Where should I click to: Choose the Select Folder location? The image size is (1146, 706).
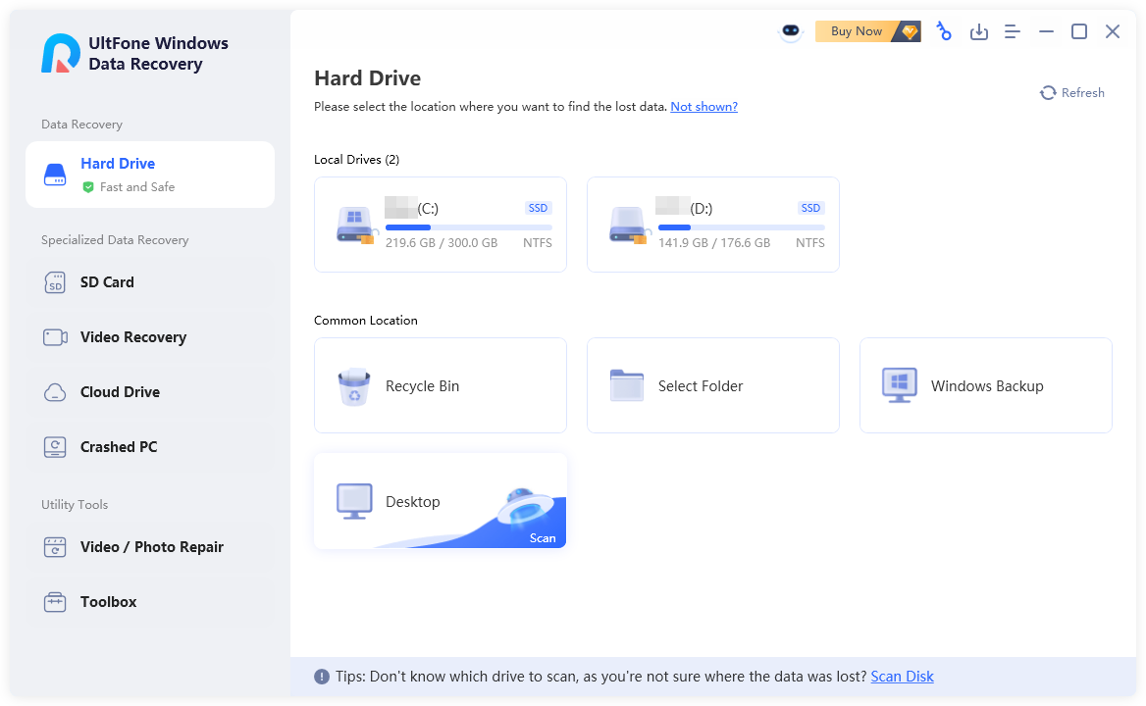pyautogui.click(x=712, y=385)
